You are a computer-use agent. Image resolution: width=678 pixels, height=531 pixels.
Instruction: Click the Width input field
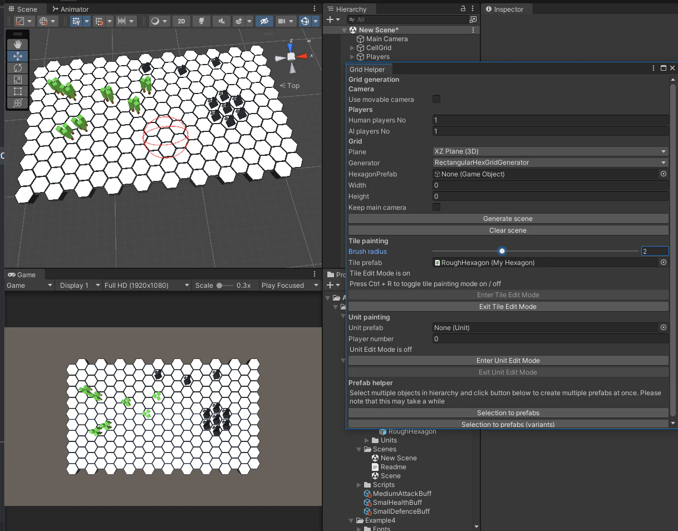coord(551,185)
